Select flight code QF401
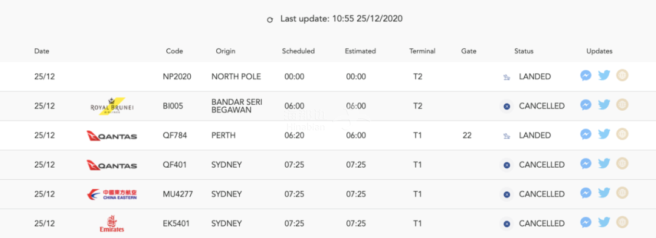The image size is (656, 238). tap(175, 165)
